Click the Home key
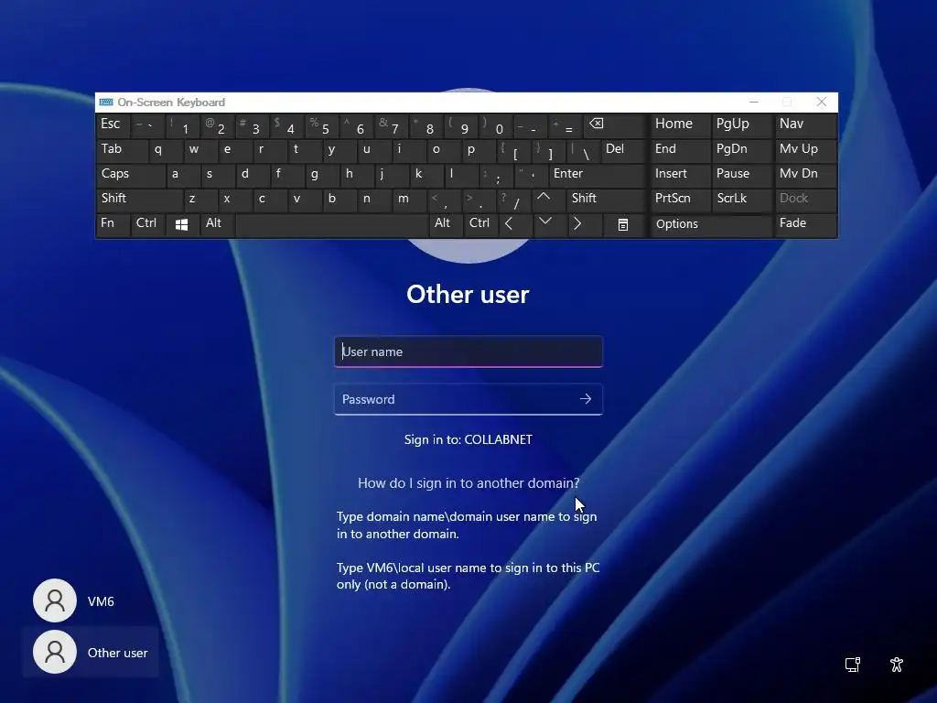The width and height of the screenshot is (937, 703). 680,124
